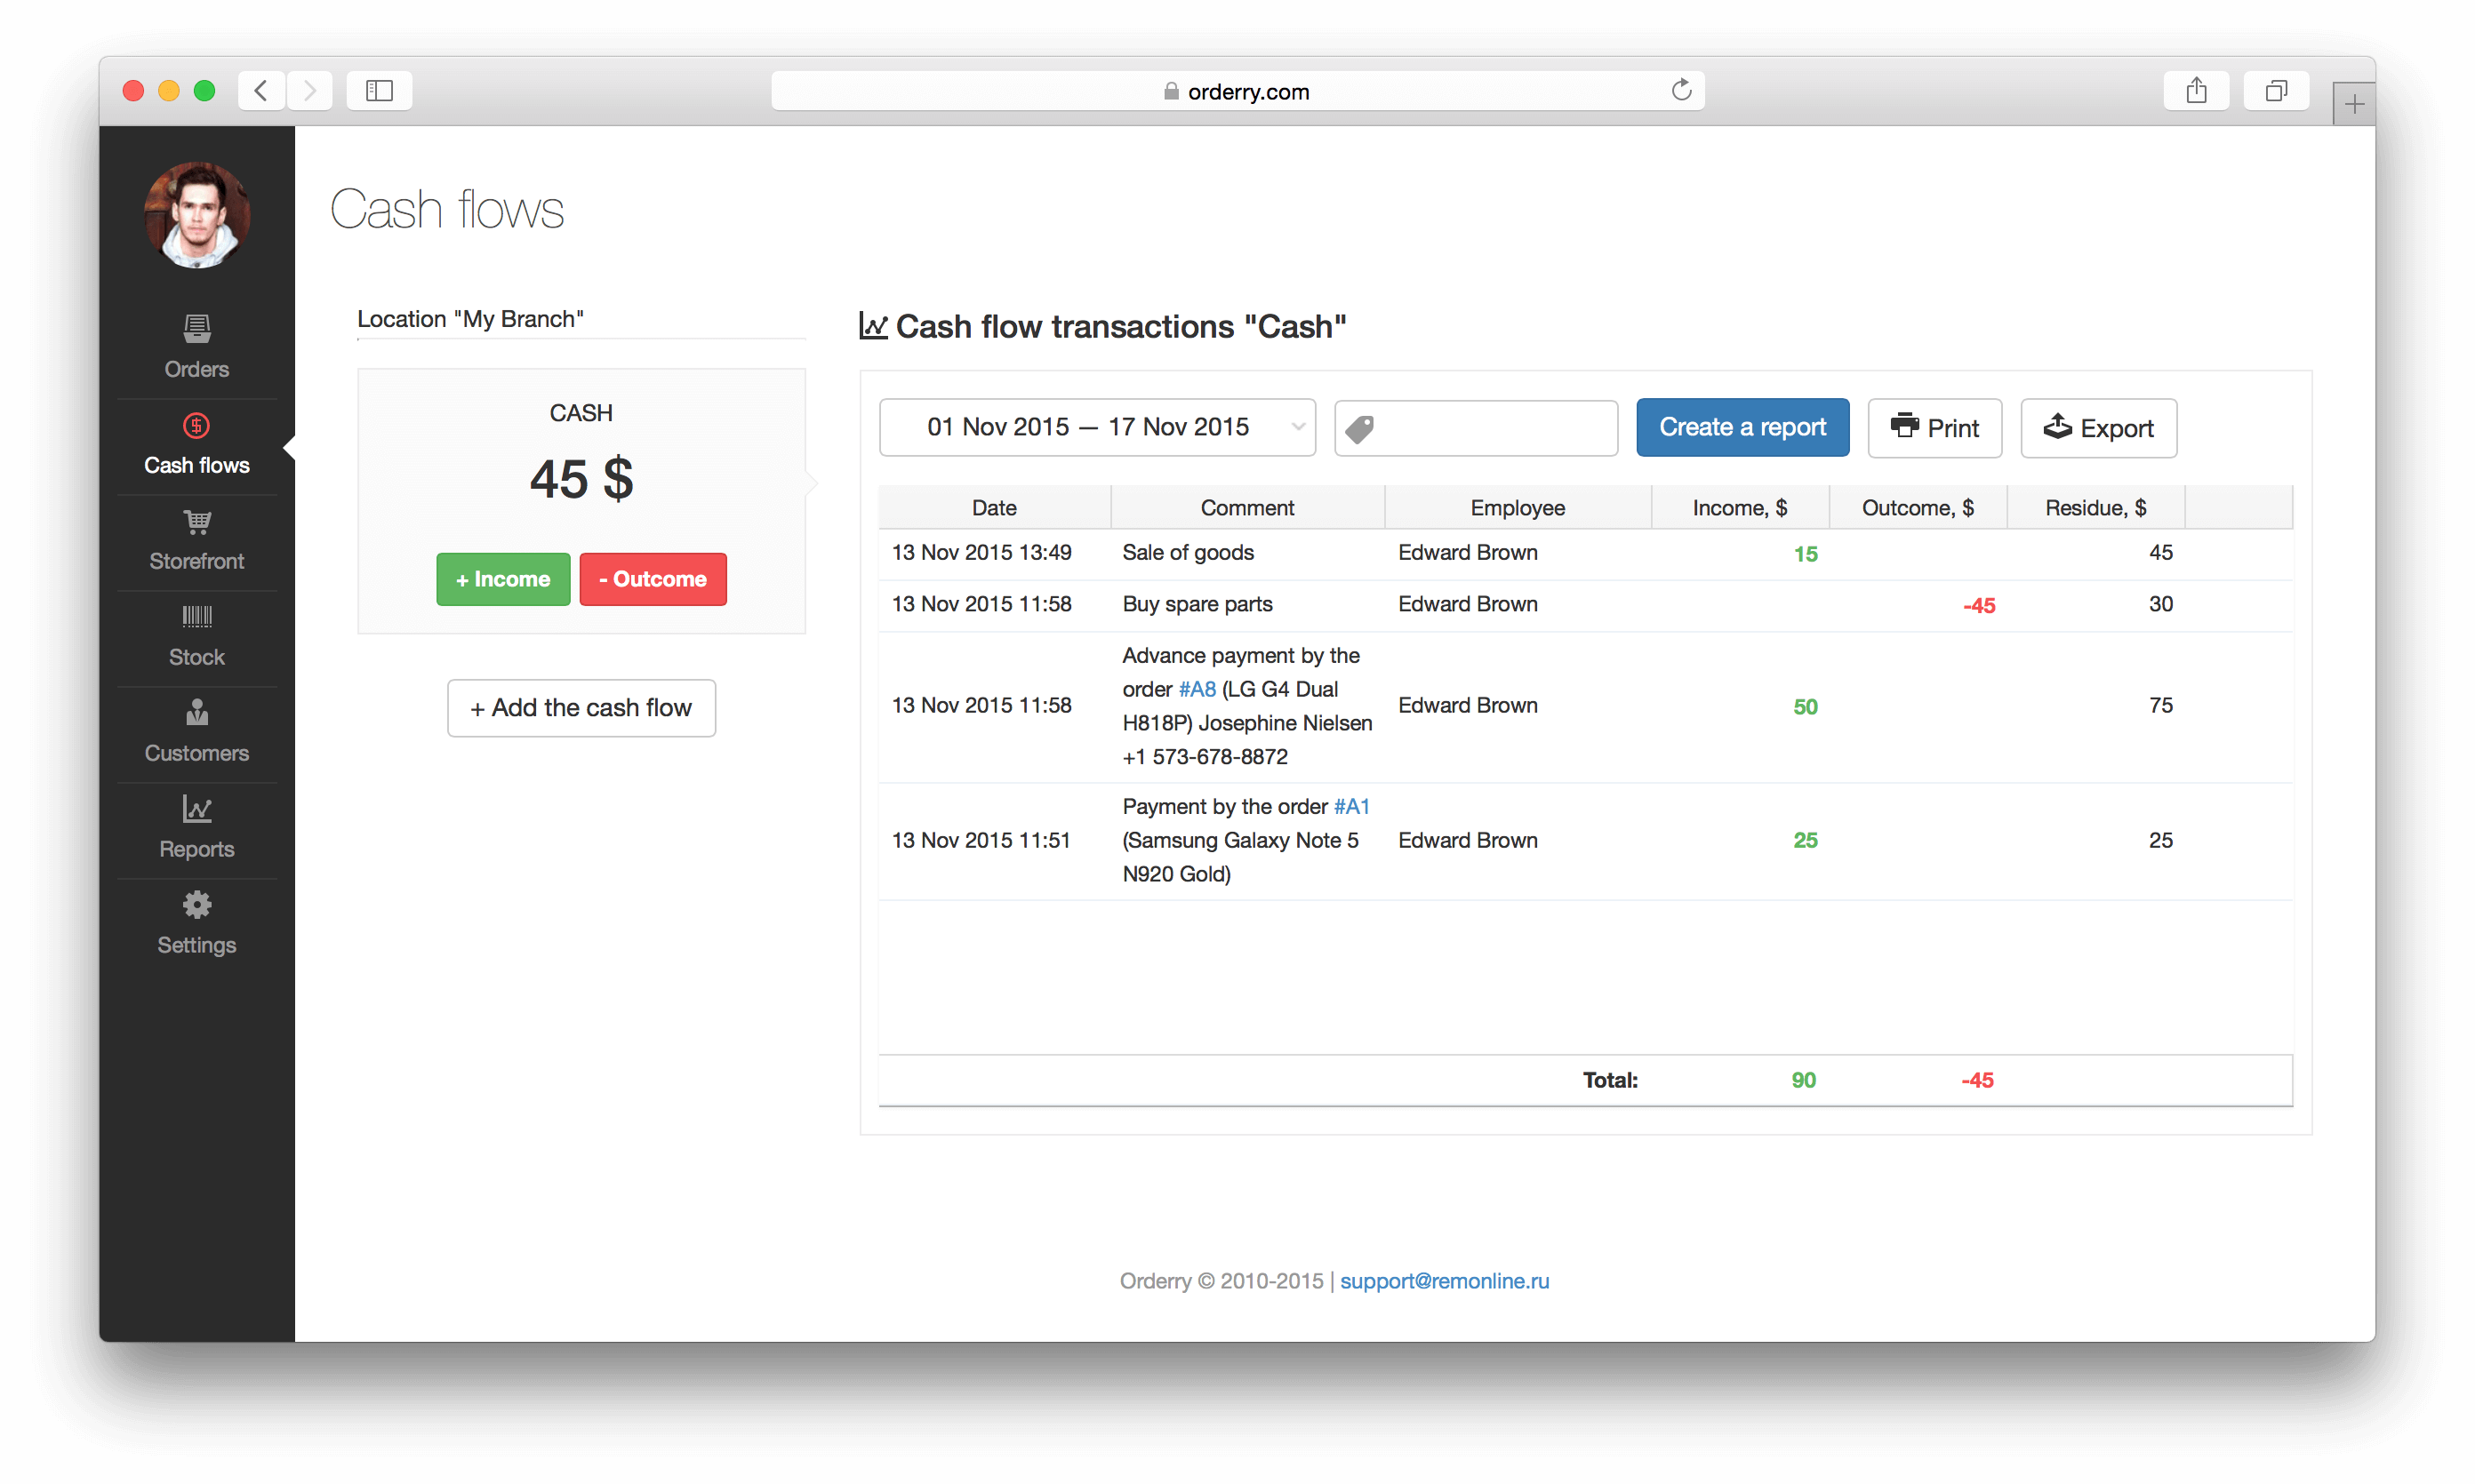The height and width of the screenshot is (1484, 2475).
Task: Click the Export icon button
Action: coord(2058,427)
